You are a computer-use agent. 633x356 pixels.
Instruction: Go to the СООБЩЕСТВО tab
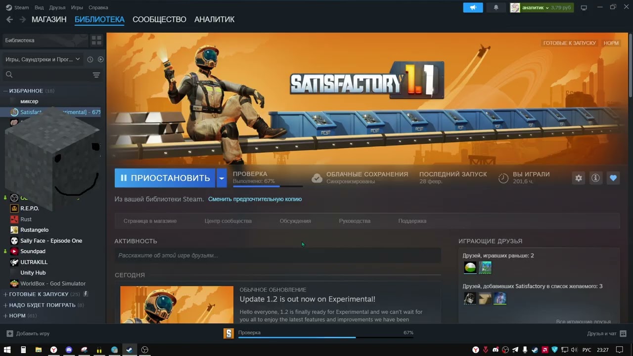[x=159, y=19]
